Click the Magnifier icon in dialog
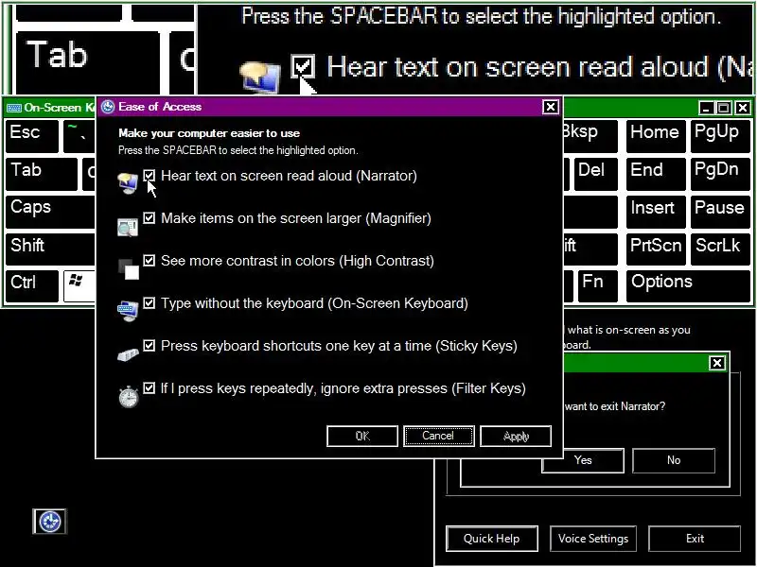The image size is (757, 567). coord(128,227)
